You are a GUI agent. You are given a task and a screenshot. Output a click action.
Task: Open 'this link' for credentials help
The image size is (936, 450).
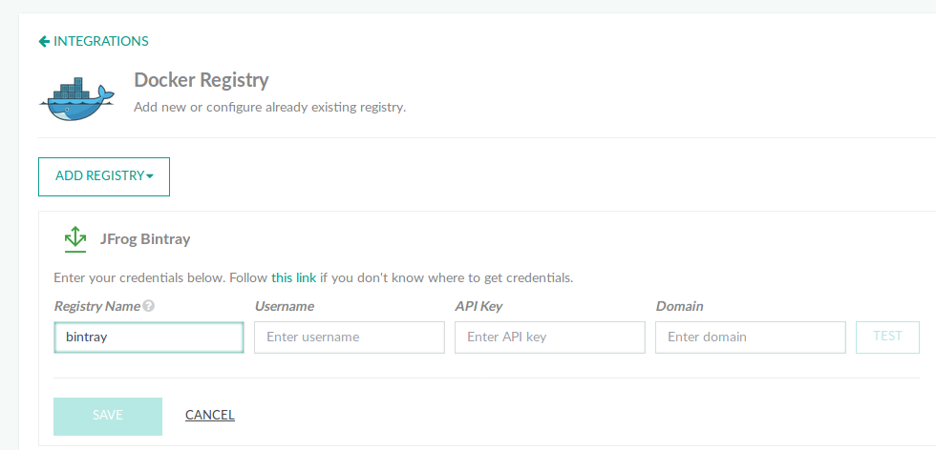(294, 277)
